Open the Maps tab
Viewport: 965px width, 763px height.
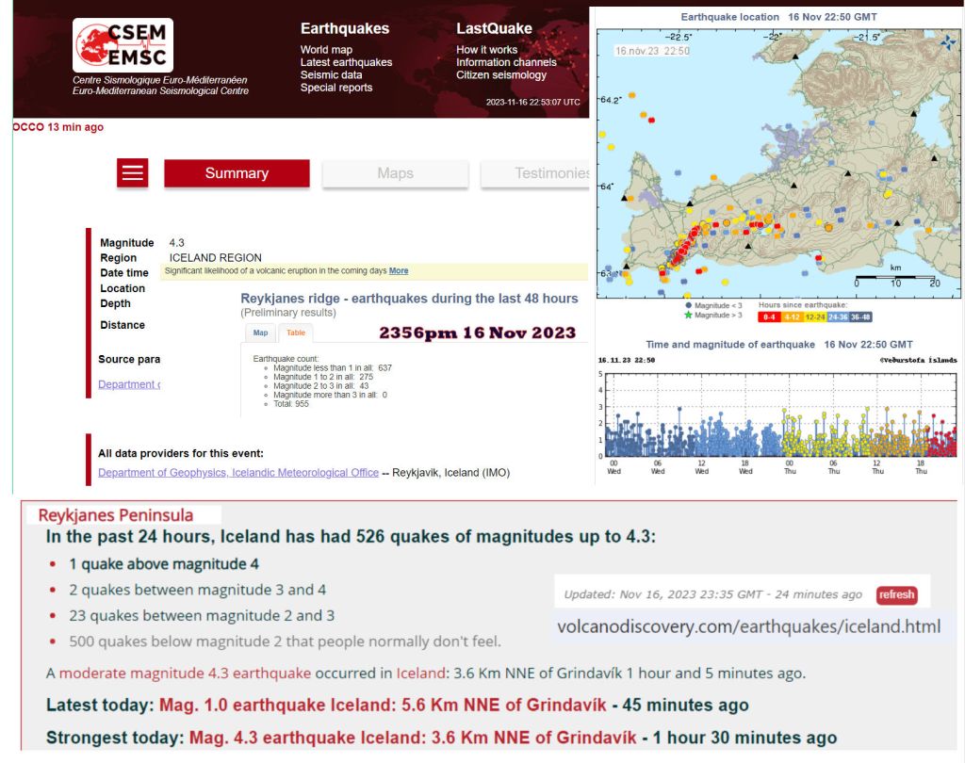pyautogui.click(x=395, y=173)
